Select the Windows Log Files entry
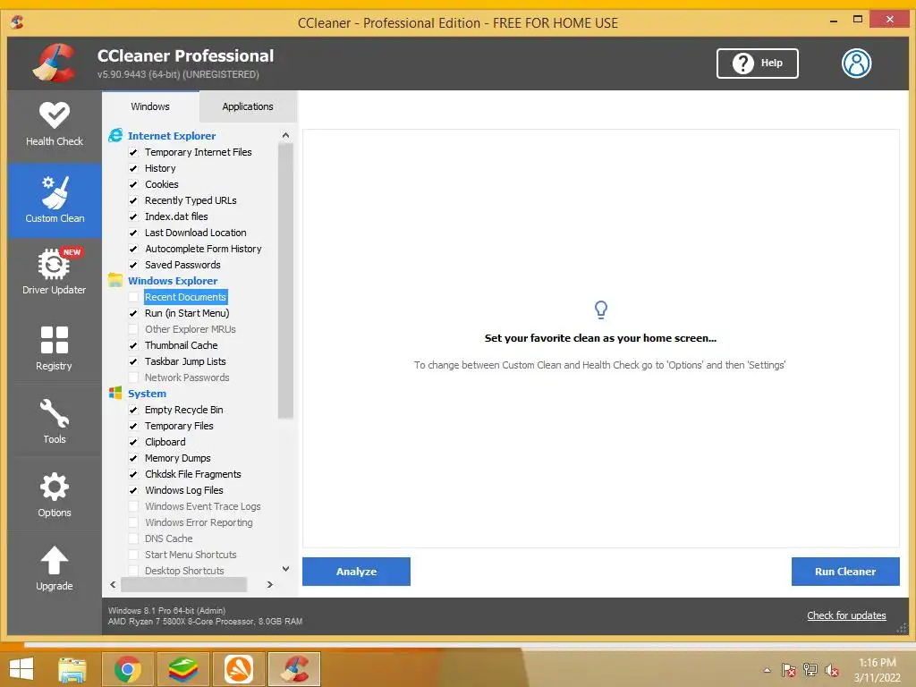Viewport: 916px width, 687px height. pos(184,490)
